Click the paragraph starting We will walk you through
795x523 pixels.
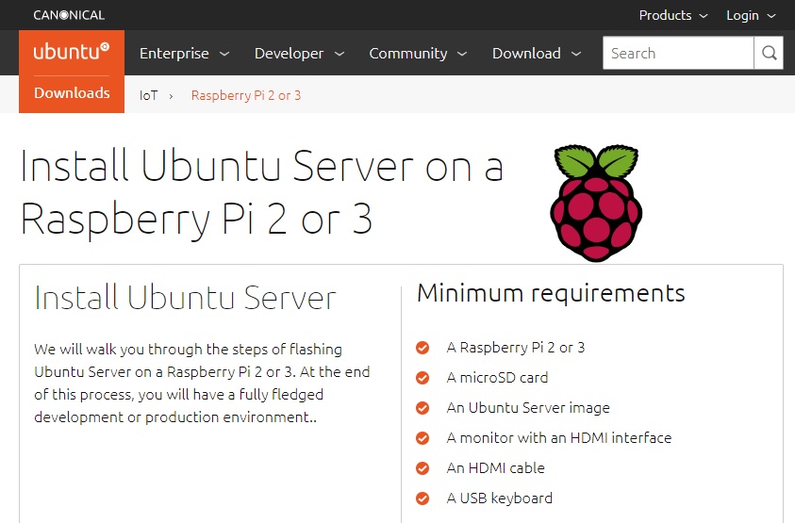pos(202,384)
